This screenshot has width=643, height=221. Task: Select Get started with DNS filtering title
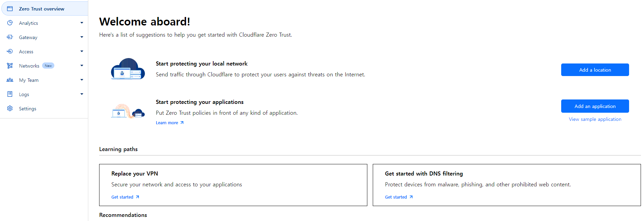click(x=424, y=173)
